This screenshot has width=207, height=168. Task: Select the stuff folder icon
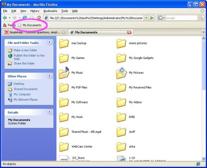(121, 132)
